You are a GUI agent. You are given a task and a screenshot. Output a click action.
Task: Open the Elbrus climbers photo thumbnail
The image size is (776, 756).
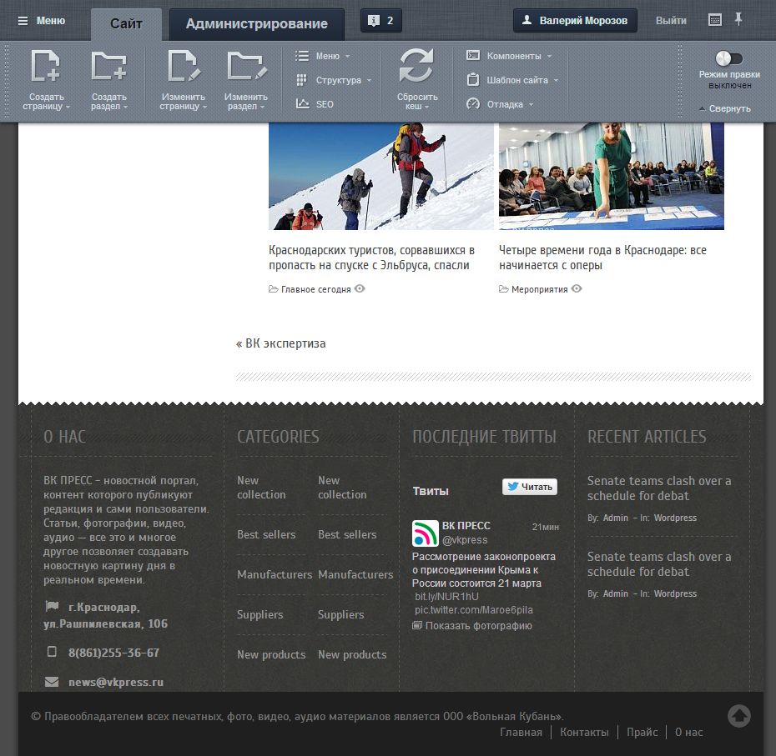click(381, 176)
